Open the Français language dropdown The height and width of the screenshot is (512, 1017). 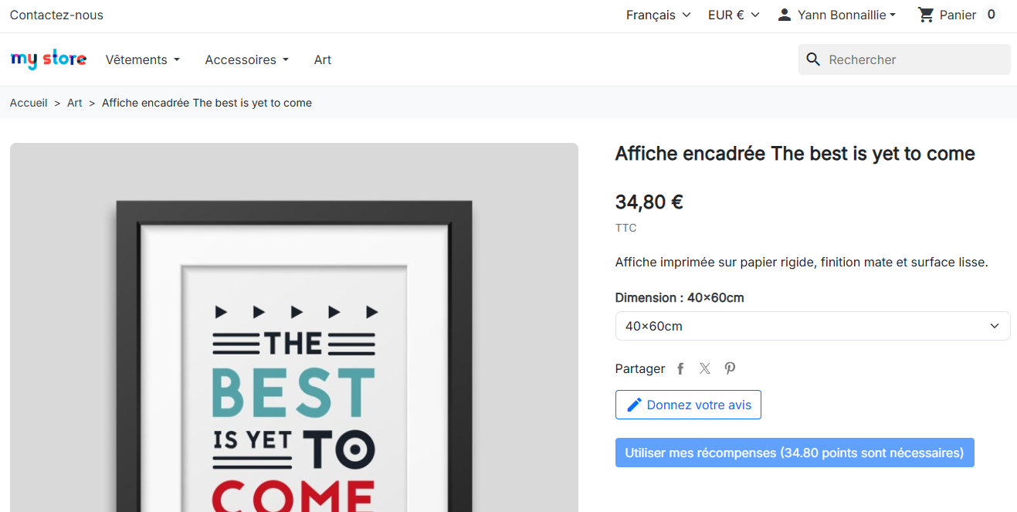[658, 15]
